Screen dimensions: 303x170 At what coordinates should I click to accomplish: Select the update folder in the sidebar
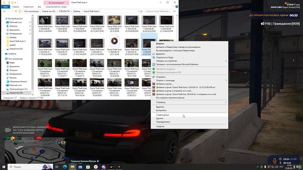point(13,45)
